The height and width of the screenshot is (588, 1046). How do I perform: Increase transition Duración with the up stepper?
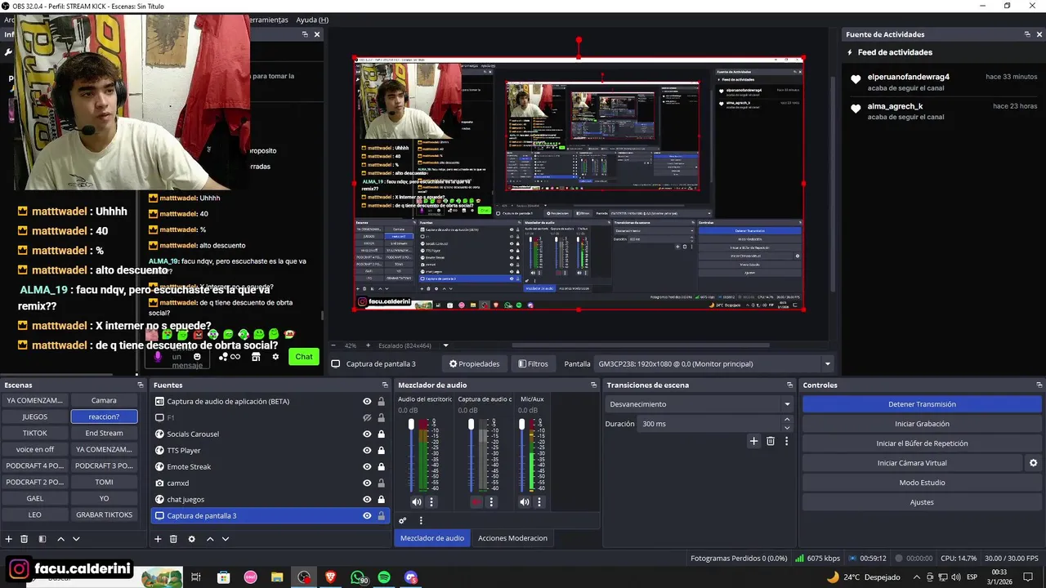787,420
